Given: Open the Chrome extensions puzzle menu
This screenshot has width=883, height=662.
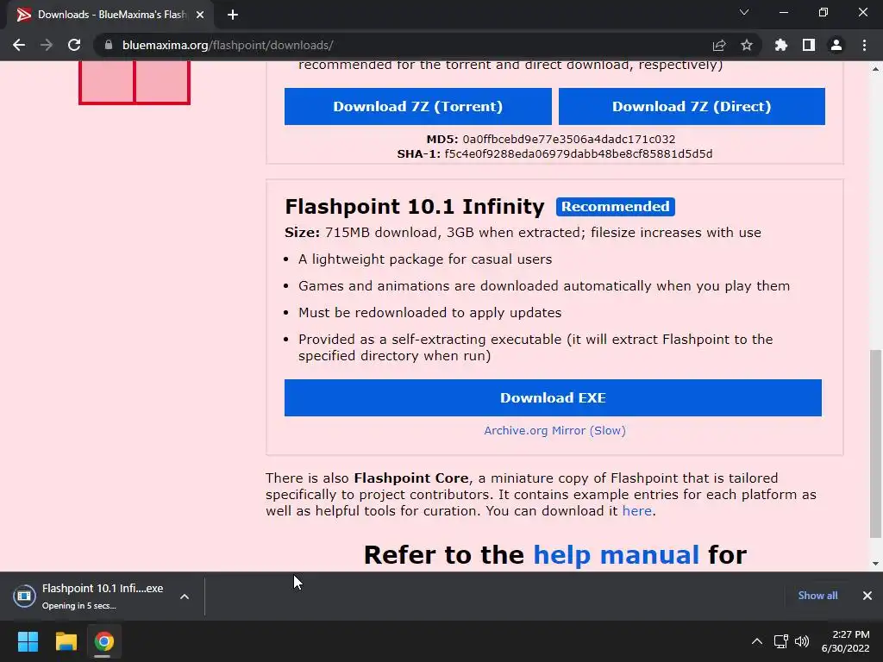Looking at the screenshot, I should point(781,45).
